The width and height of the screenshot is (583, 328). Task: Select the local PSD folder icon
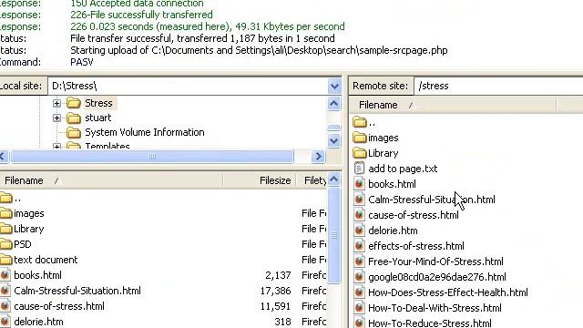coord(6,244)
